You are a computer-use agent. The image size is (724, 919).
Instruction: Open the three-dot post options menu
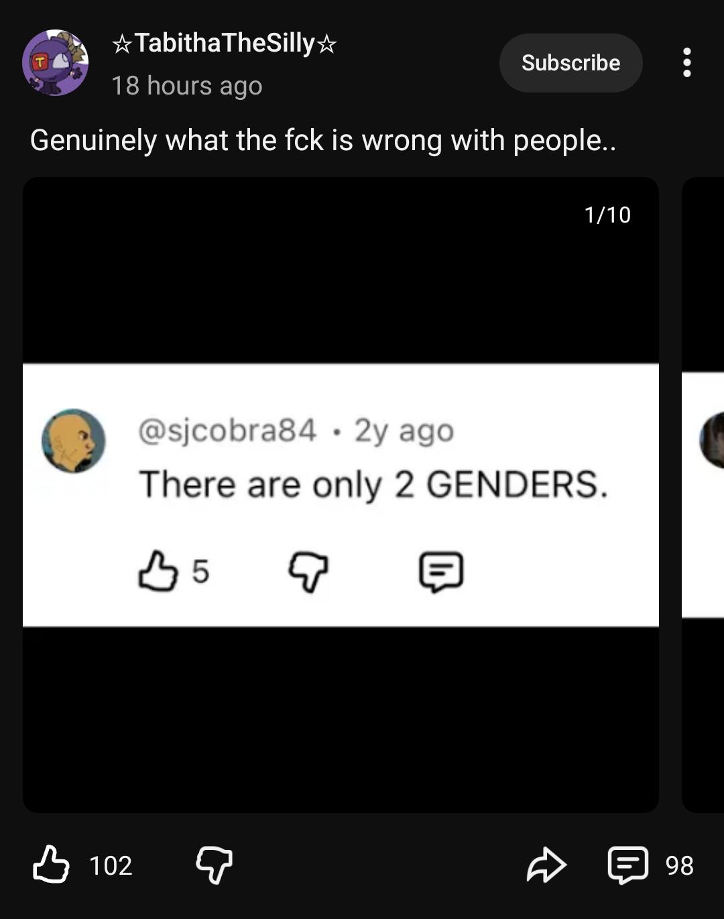(686, 62)
